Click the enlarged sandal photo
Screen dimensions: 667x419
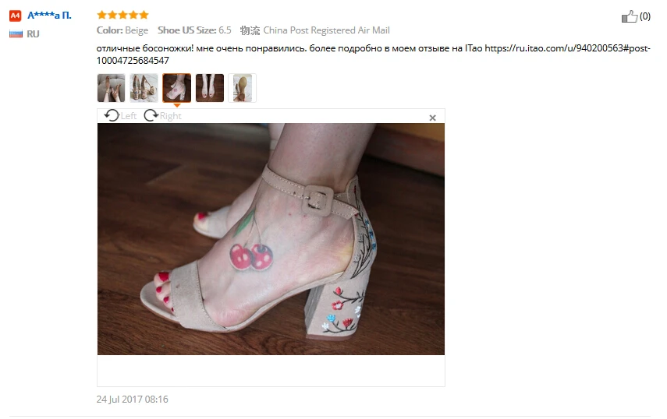click(271, 239)
